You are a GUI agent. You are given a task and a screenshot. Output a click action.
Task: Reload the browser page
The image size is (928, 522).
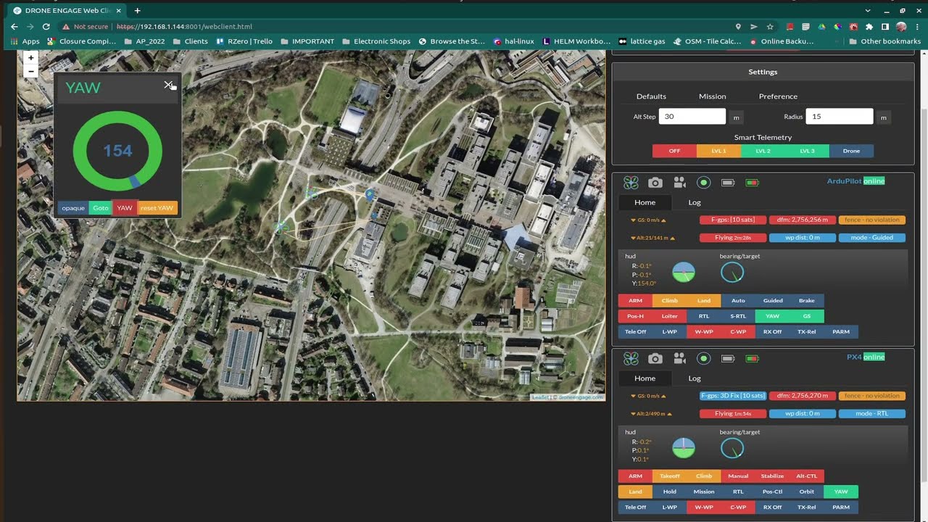(46, 27)
